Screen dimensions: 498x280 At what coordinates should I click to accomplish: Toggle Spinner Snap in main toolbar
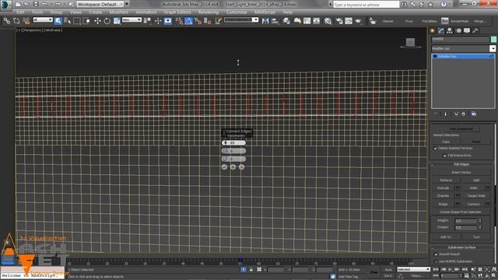tap(208, 21)
